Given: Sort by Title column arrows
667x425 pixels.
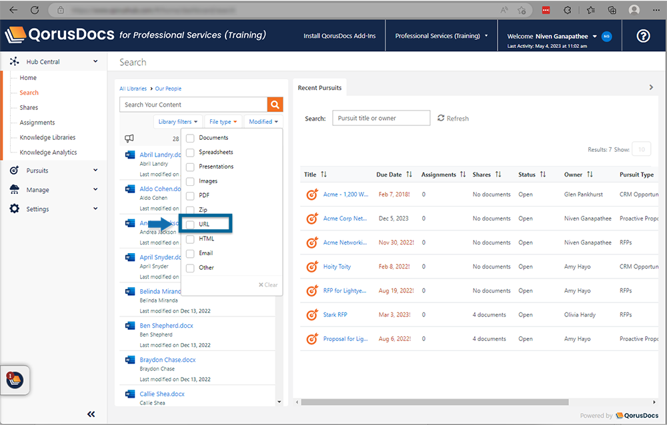Looking at the screenshot, I should pyautogui.click(x=323, y=175).
